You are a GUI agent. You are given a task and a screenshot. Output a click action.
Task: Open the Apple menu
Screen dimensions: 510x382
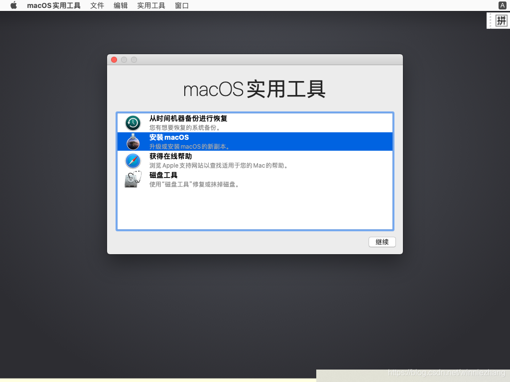(13, 5)
